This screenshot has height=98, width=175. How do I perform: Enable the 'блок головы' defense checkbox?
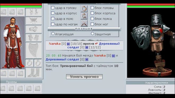pos(92,8)
